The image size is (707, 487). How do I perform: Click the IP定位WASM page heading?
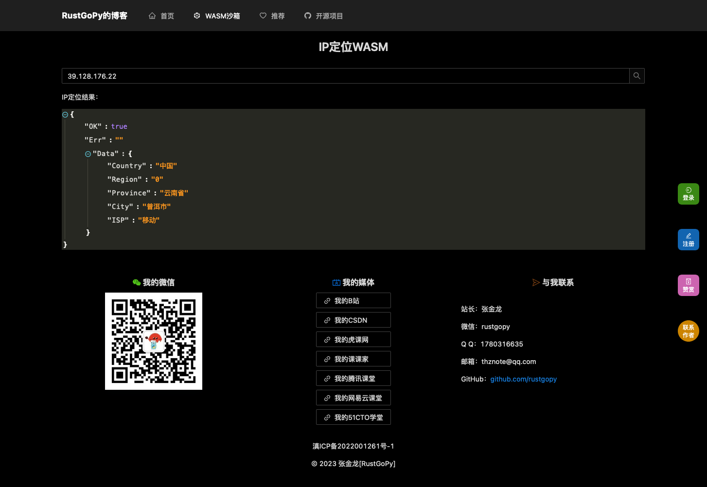pos(353,47)
